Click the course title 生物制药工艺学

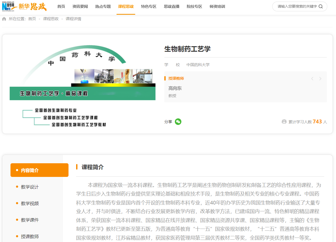coord(187,49)
